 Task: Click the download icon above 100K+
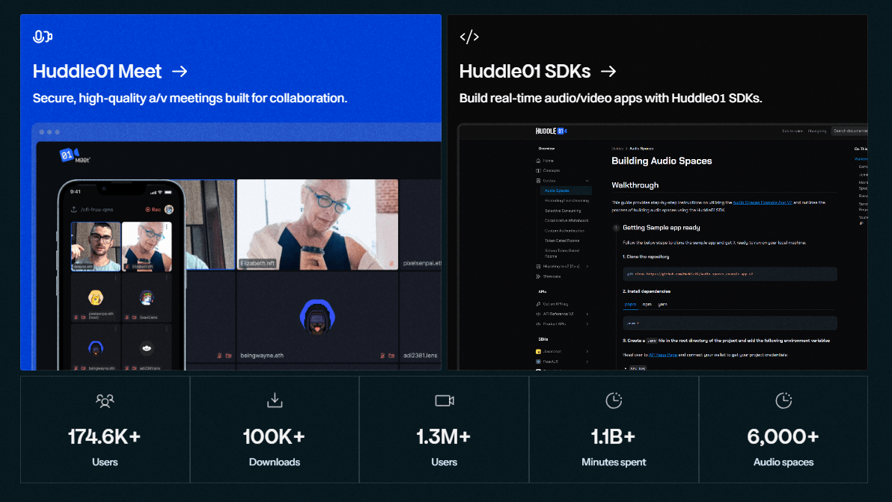(275, 400)
